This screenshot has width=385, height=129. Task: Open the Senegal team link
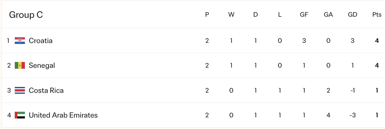click(x=42, y=66)
